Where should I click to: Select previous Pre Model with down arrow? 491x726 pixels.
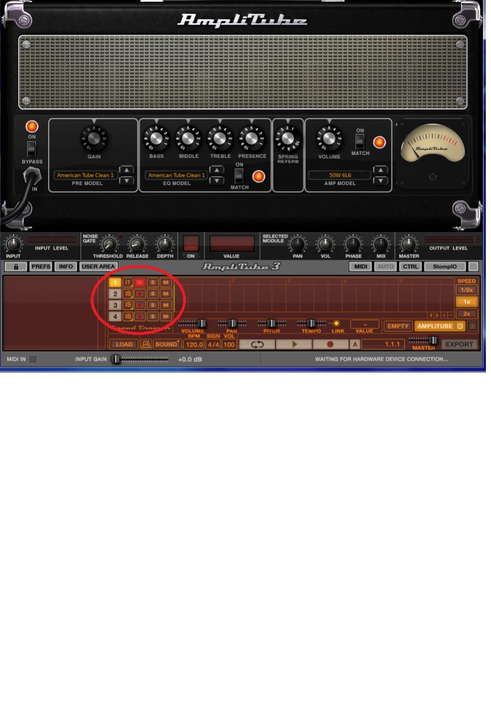coord(127,181)
